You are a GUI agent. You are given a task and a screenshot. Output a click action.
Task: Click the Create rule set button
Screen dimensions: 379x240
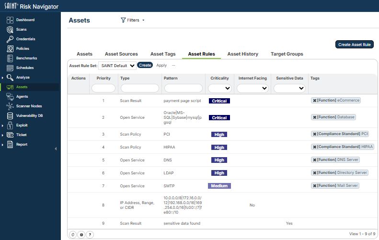145,65
